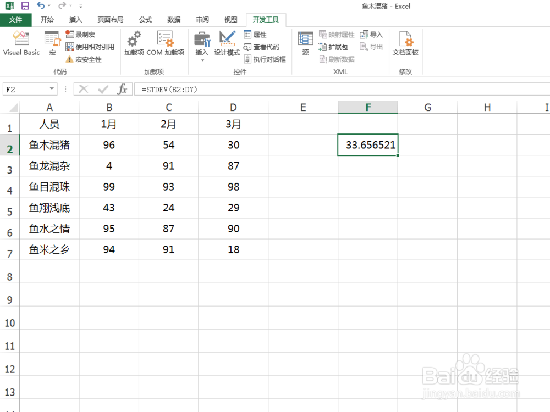This screenshot has width=550, height=412.
Task: Click XML Import (导入)
Action: [371, 34]
